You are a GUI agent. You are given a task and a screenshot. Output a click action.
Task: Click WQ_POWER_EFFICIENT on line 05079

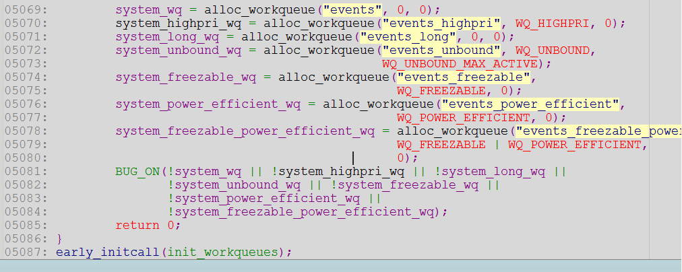click(575, 144)
